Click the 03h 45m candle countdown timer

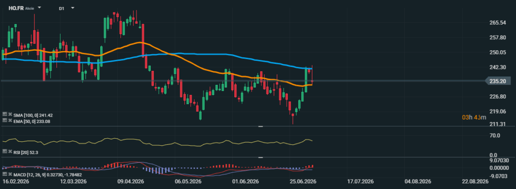[474, 117]
